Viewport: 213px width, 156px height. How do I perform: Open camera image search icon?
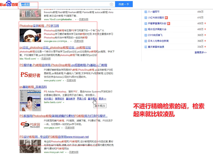111,4
